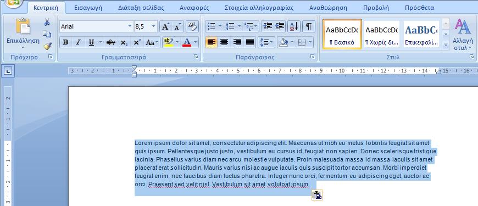Viewport: 478px width, 206px height.
Task: Open font color dropdown arrow
Action: click(195, 43)
